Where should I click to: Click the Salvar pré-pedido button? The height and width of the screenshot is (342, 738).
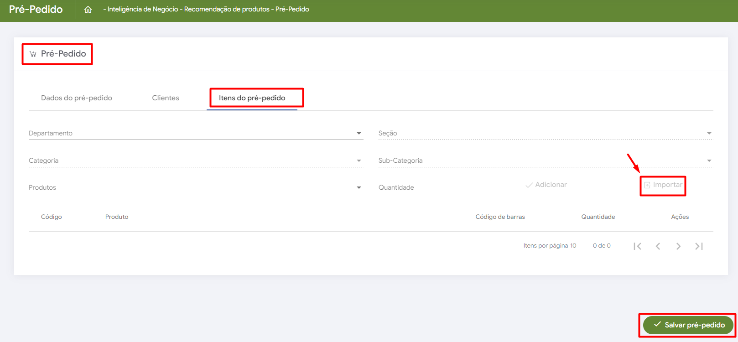point(688,325)
